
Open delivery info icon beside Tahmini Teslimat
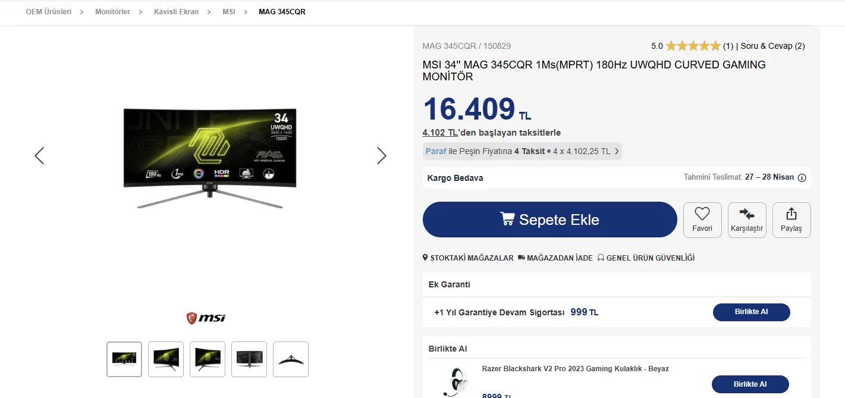(x=802, y=178)
